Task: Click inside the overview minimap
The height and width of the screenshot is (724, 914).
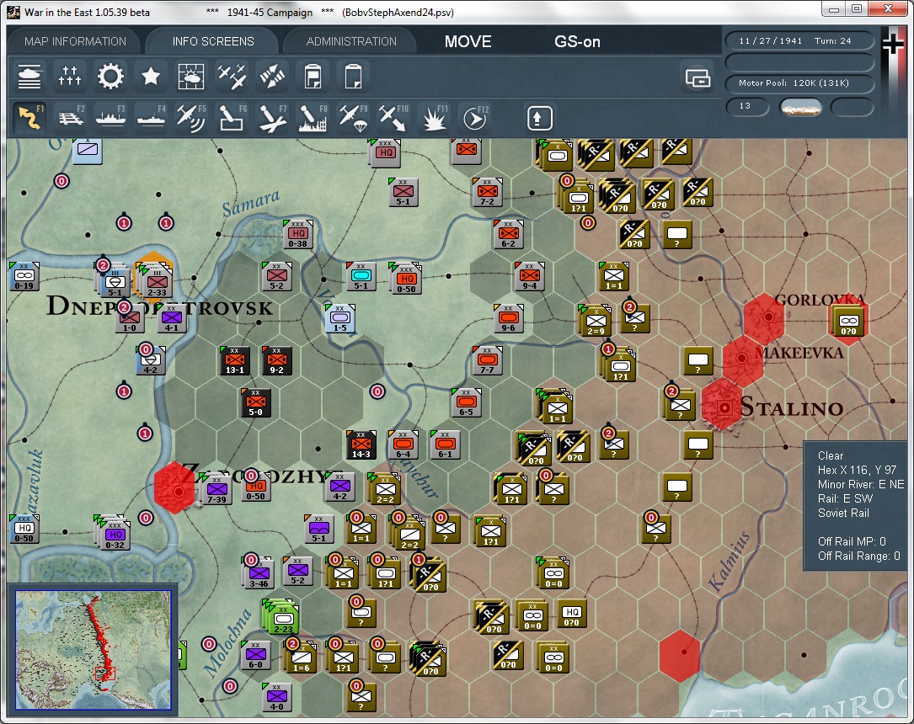Action: (94, 649)
